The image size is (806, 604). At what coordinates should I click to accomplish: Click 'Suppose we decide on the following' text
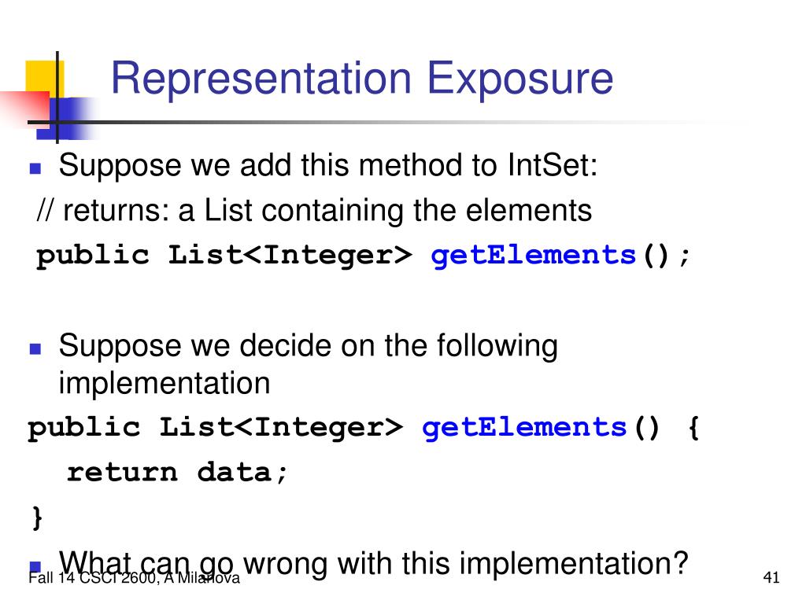(x=308, y=346)
